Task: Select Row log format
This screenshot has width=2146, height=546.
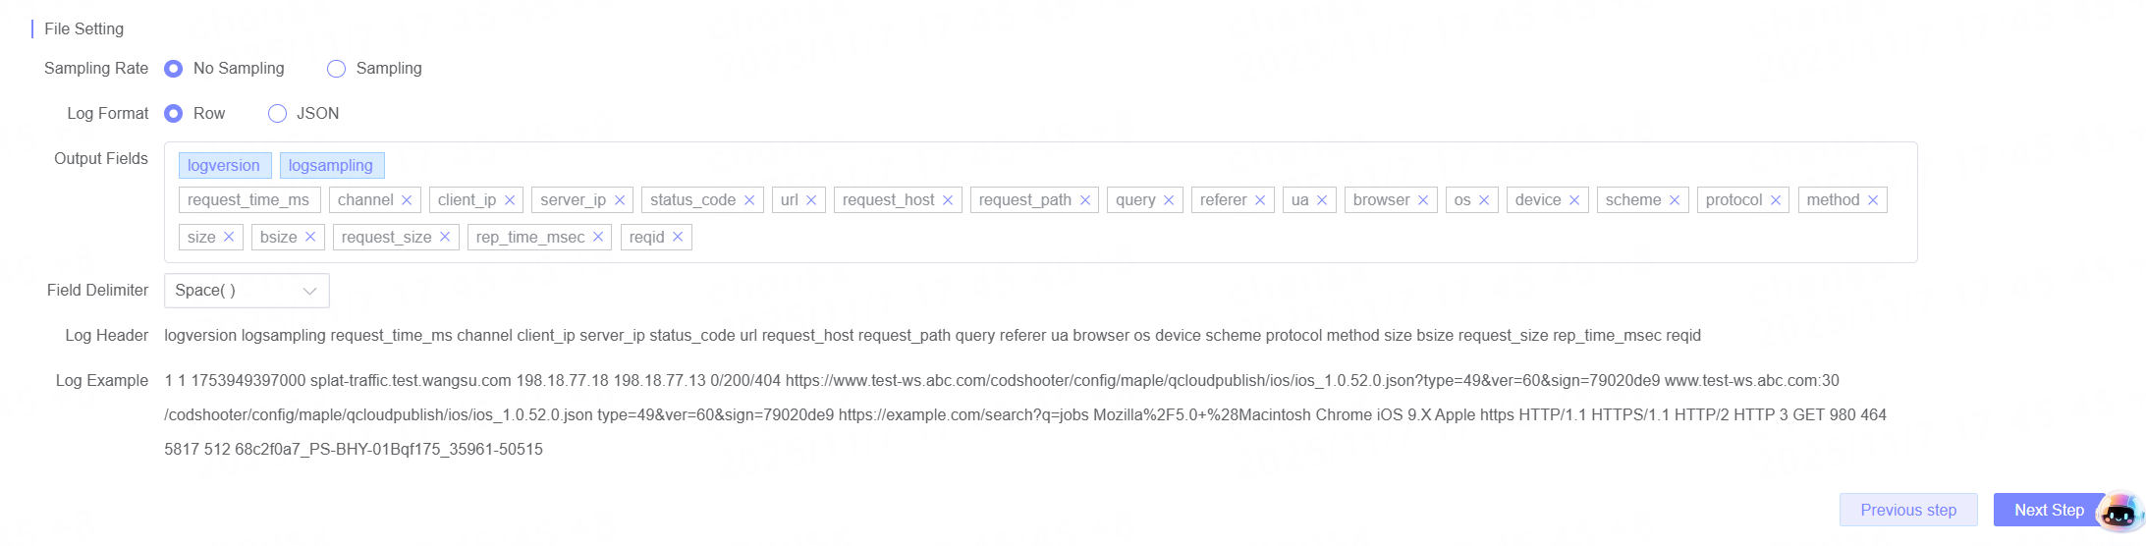Action: [x=174, y=114]
